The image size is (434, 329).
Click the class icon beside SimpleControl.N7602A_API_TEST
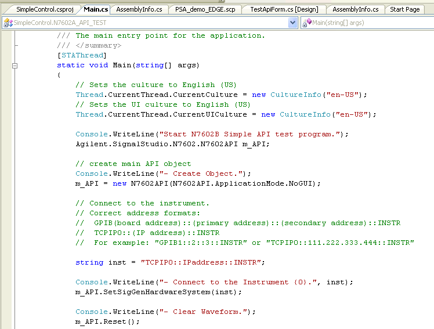point(8,23)
